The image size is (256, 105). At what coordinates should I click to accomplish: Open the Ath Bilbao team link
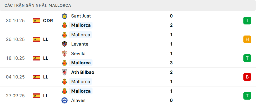click(83, 72)
